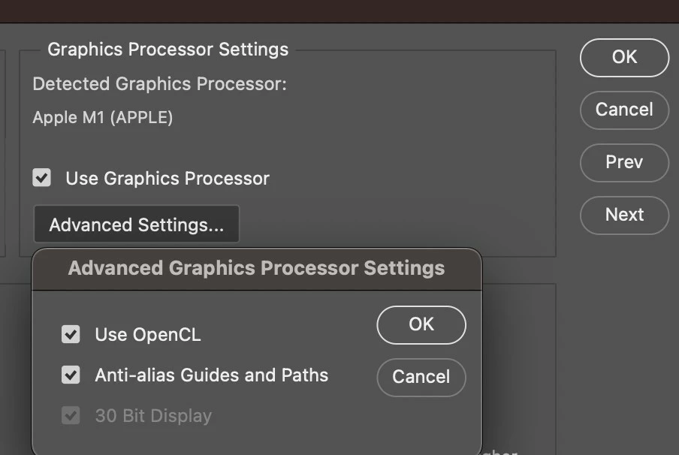This screenshot has width=679, height=455.
Task: Click the Graphics Processor Settings group heading
Action: (x=167, y=50)
